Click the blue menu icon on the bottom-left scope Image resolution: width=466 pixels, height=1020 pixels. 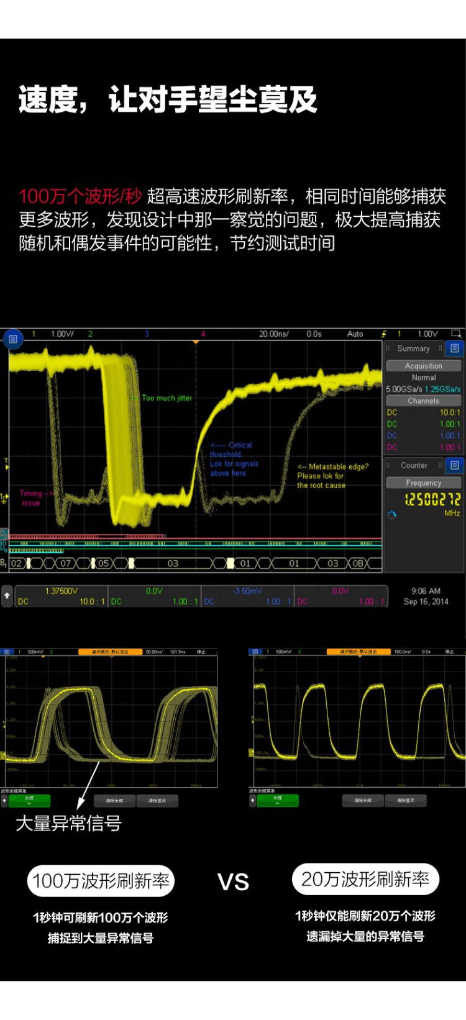coord(7,652)
